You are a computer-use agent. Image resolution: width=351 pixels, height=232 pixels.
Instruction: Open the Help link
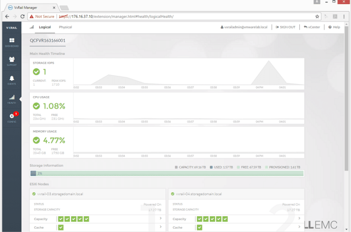tap(334, 27)
